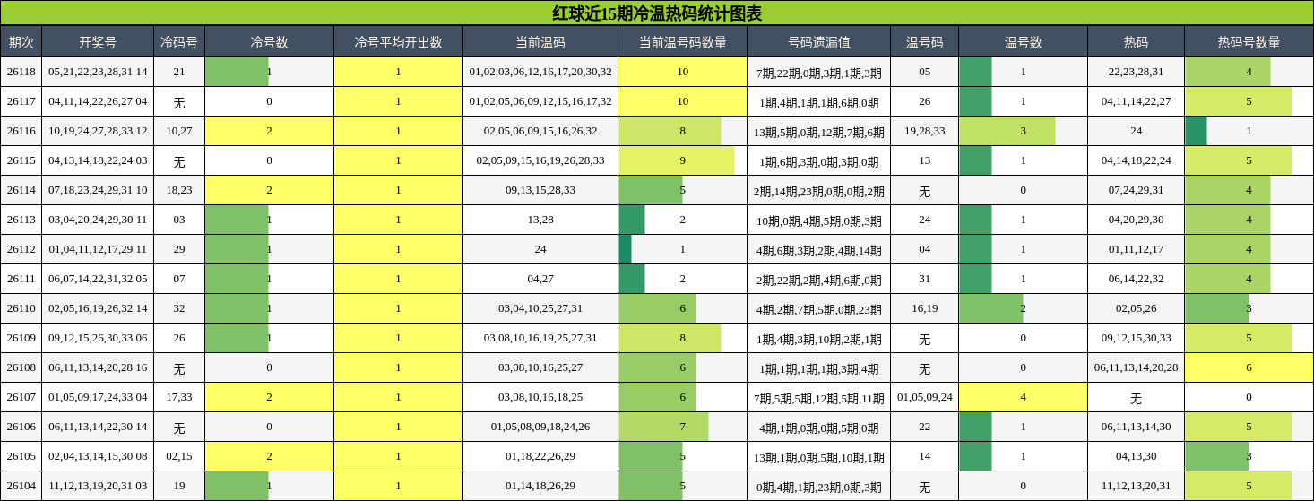Click period cell 26109
Image resolution: width=1314 pixels, height=501 pixels.
[x=21, y=338]
